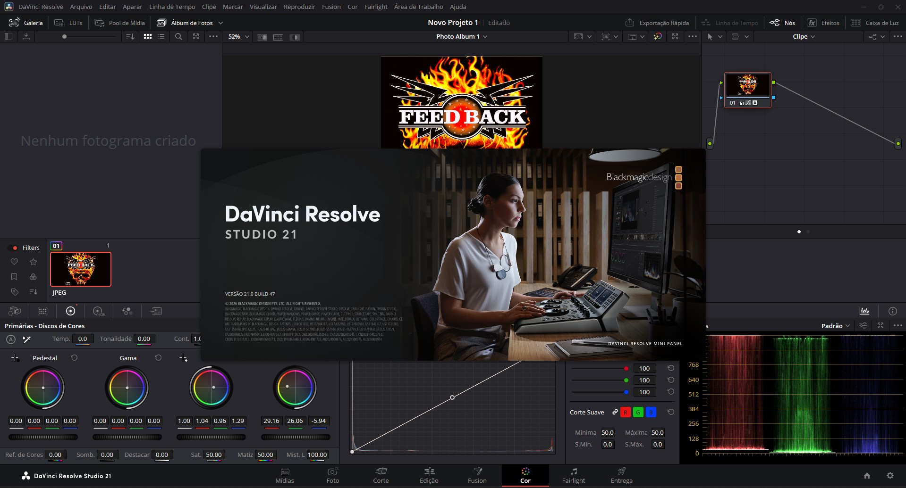Click the grab still download icon
The height and width of the screenshot is (488, 906).
26,36
